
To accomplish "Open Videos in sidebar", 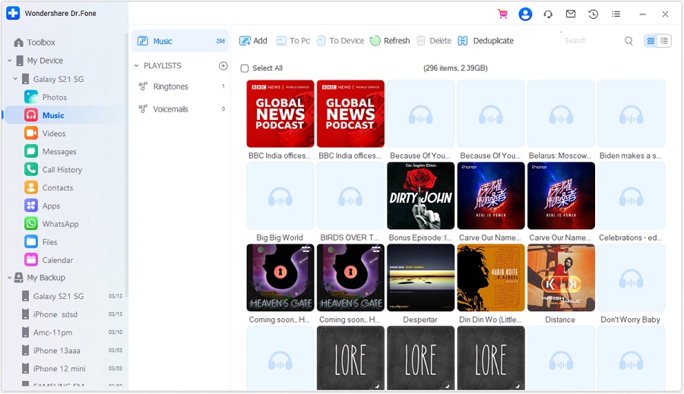I will [x=45, y=134].
